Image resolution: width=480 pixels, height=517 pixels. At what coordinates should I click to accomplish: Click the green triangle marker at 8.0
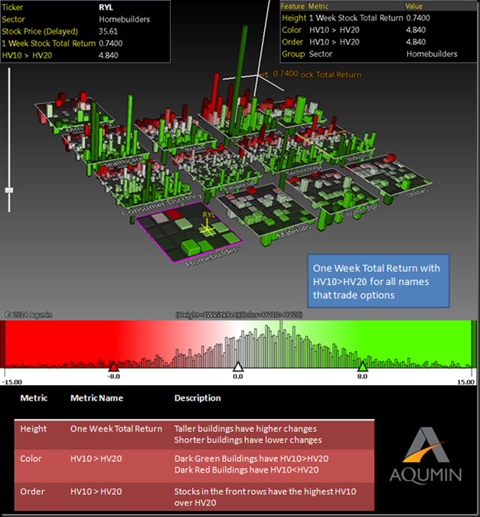[362, 366]
